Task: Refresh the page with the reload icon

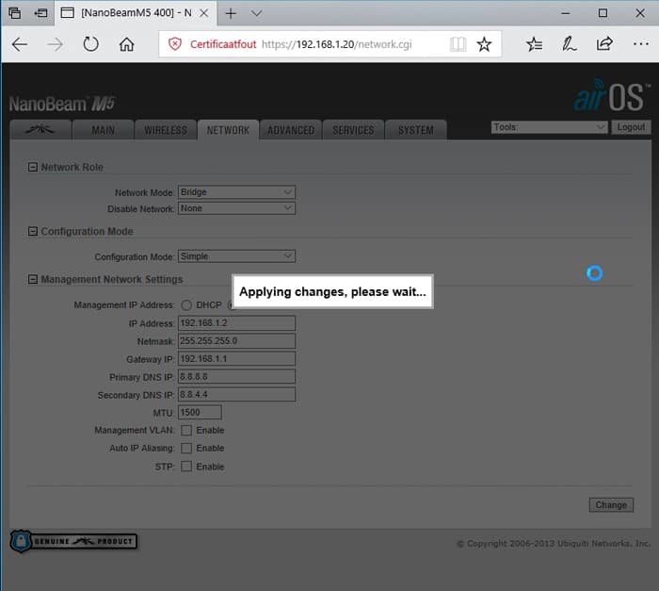Action: coord(90,43)
